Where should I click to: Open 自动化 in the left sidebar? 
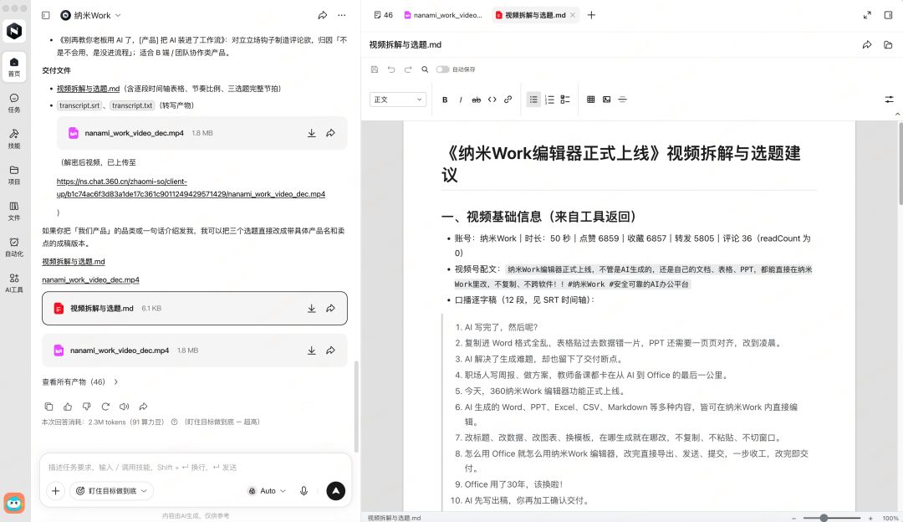coord(14,247)
